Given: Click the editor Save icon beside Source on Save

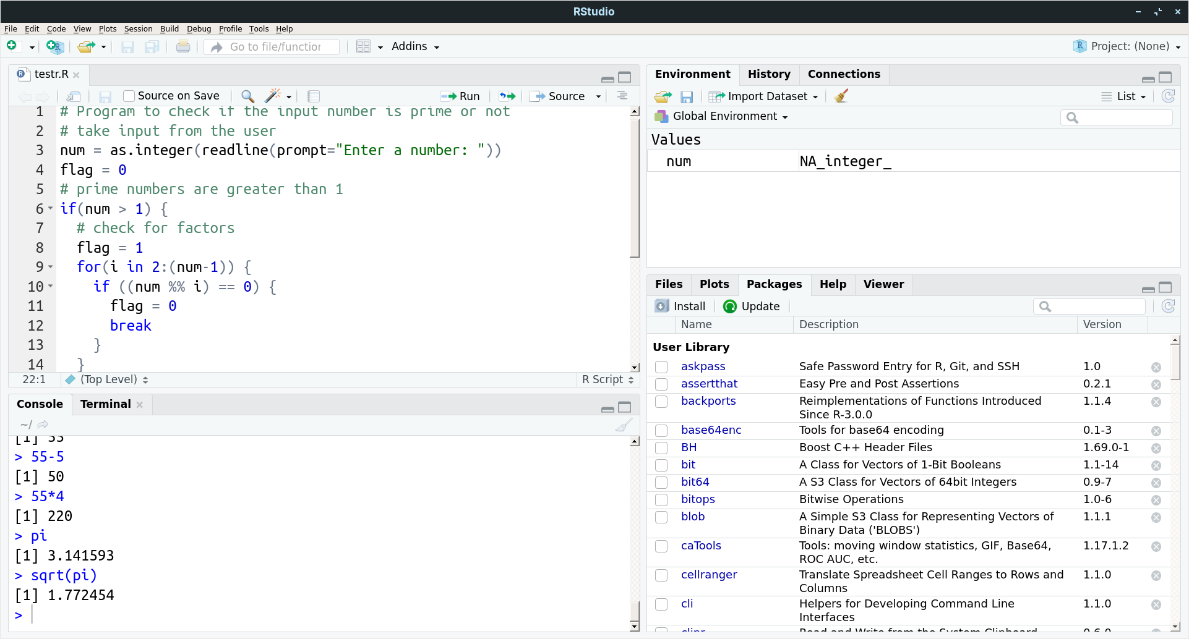Looking at the screenshot, I should click(x=105, y=96).
